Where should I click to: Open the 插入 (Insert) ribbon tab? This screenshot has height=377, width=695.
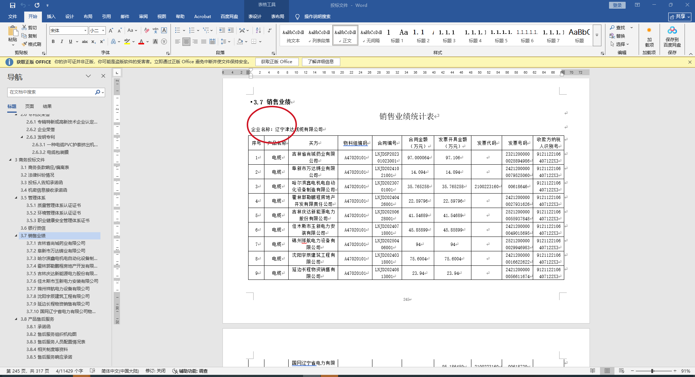[51, 17]
